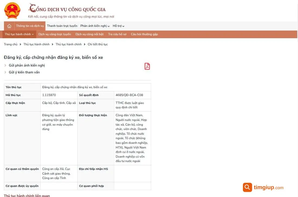Click Thủ tục hành chính liên quan heading
This screenshot has width=298, height=197.
pyautogui.click(x=27, y=195)
